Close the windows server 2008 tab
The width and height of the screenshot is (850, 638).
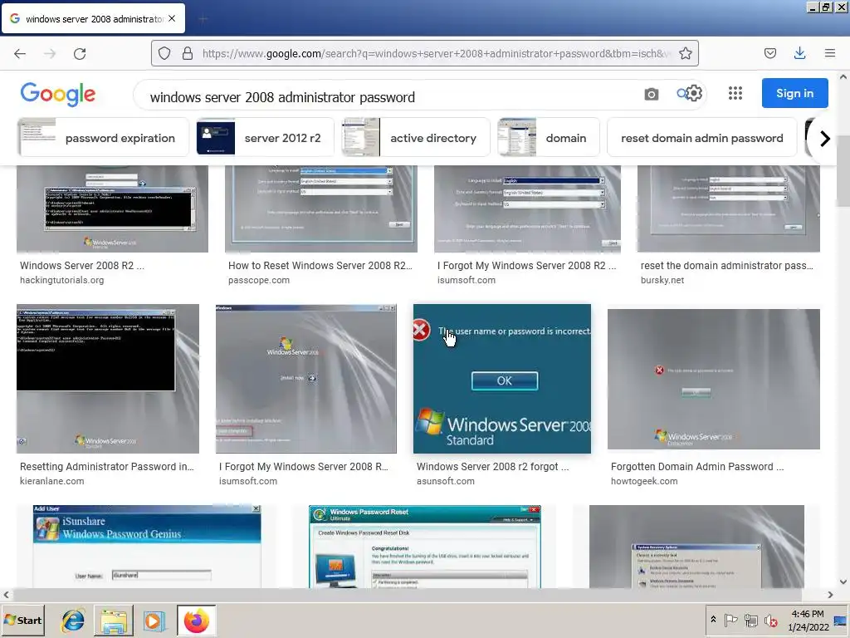(x=172, y=18)
